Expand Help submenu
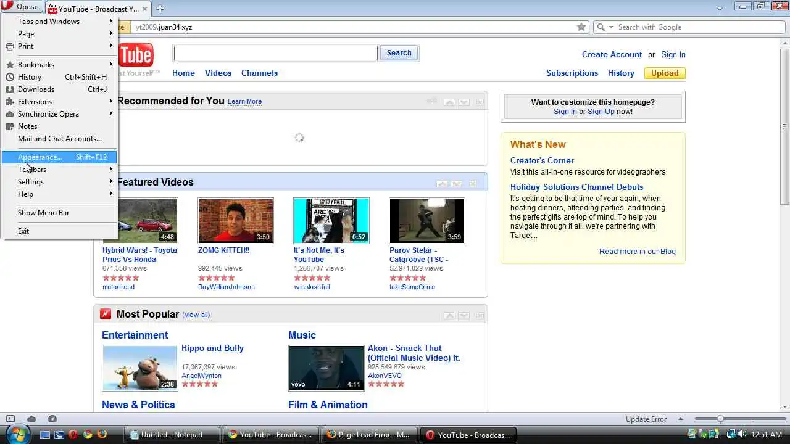This screenshot has width=790, height=444. point(59,194)
